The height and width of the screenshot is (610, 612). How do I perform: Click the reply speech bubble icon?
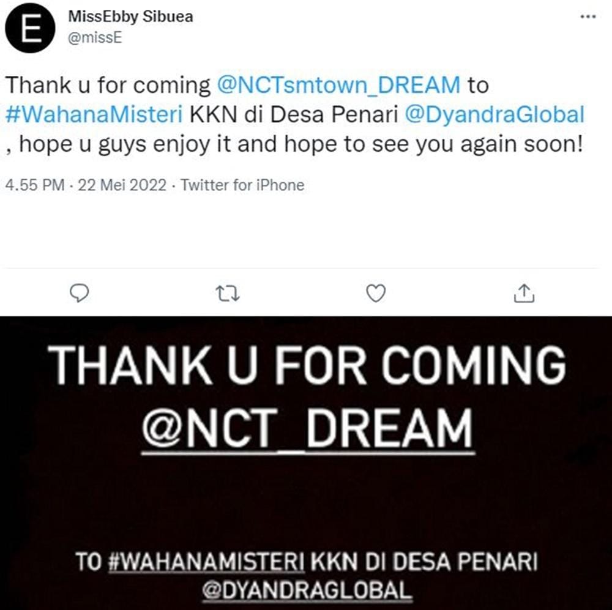coord(79,293)
